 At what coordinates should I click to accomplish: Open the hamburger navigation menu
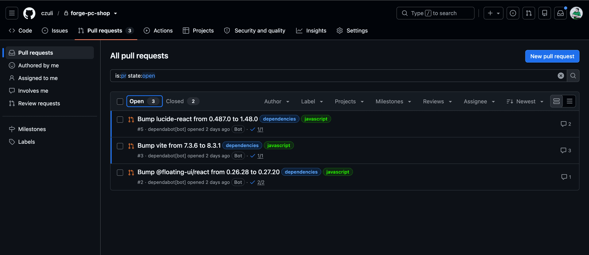[x=12, y=13]
